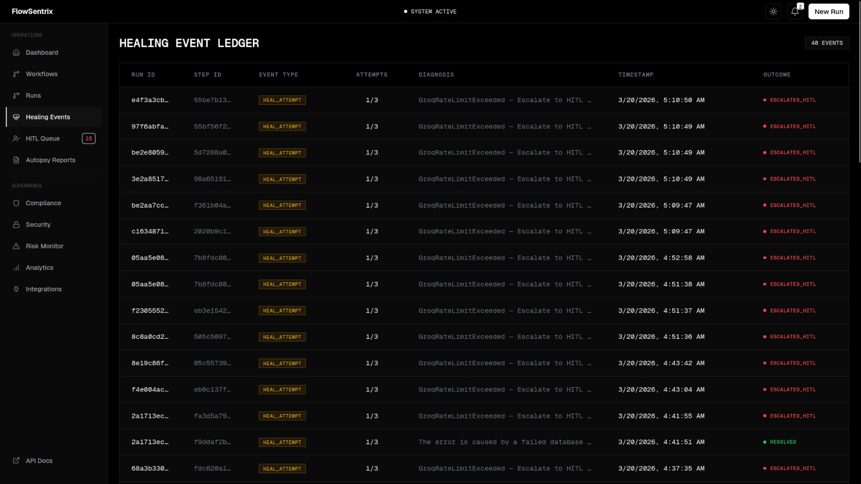Click the TIMESTAMP column header
The image size is (861, 484).
[636, 75]
